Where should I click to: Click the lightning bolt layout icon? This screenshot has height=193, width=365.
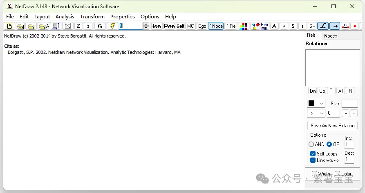(x=112, y=26)
